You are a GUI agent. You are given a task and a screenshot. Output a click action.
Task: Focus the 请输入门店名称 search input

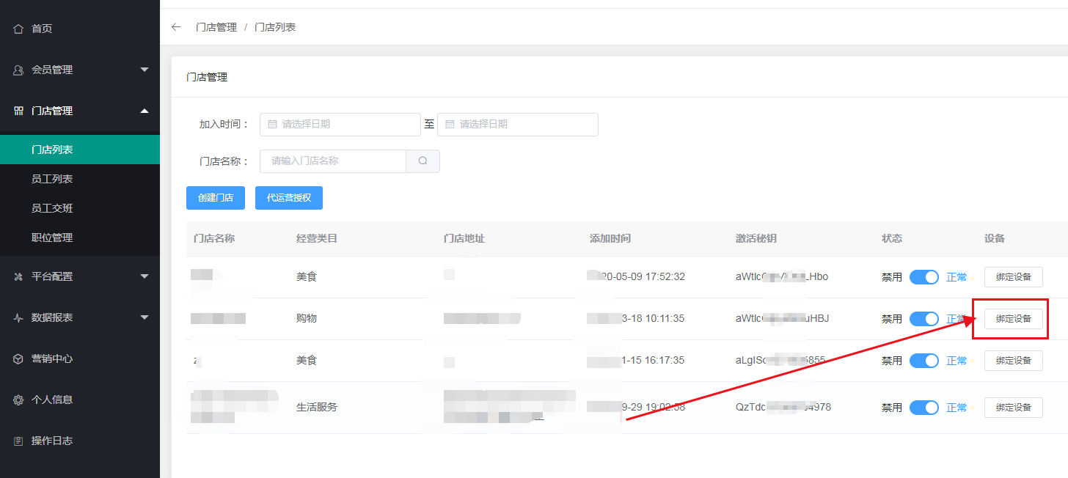point(333,161)
